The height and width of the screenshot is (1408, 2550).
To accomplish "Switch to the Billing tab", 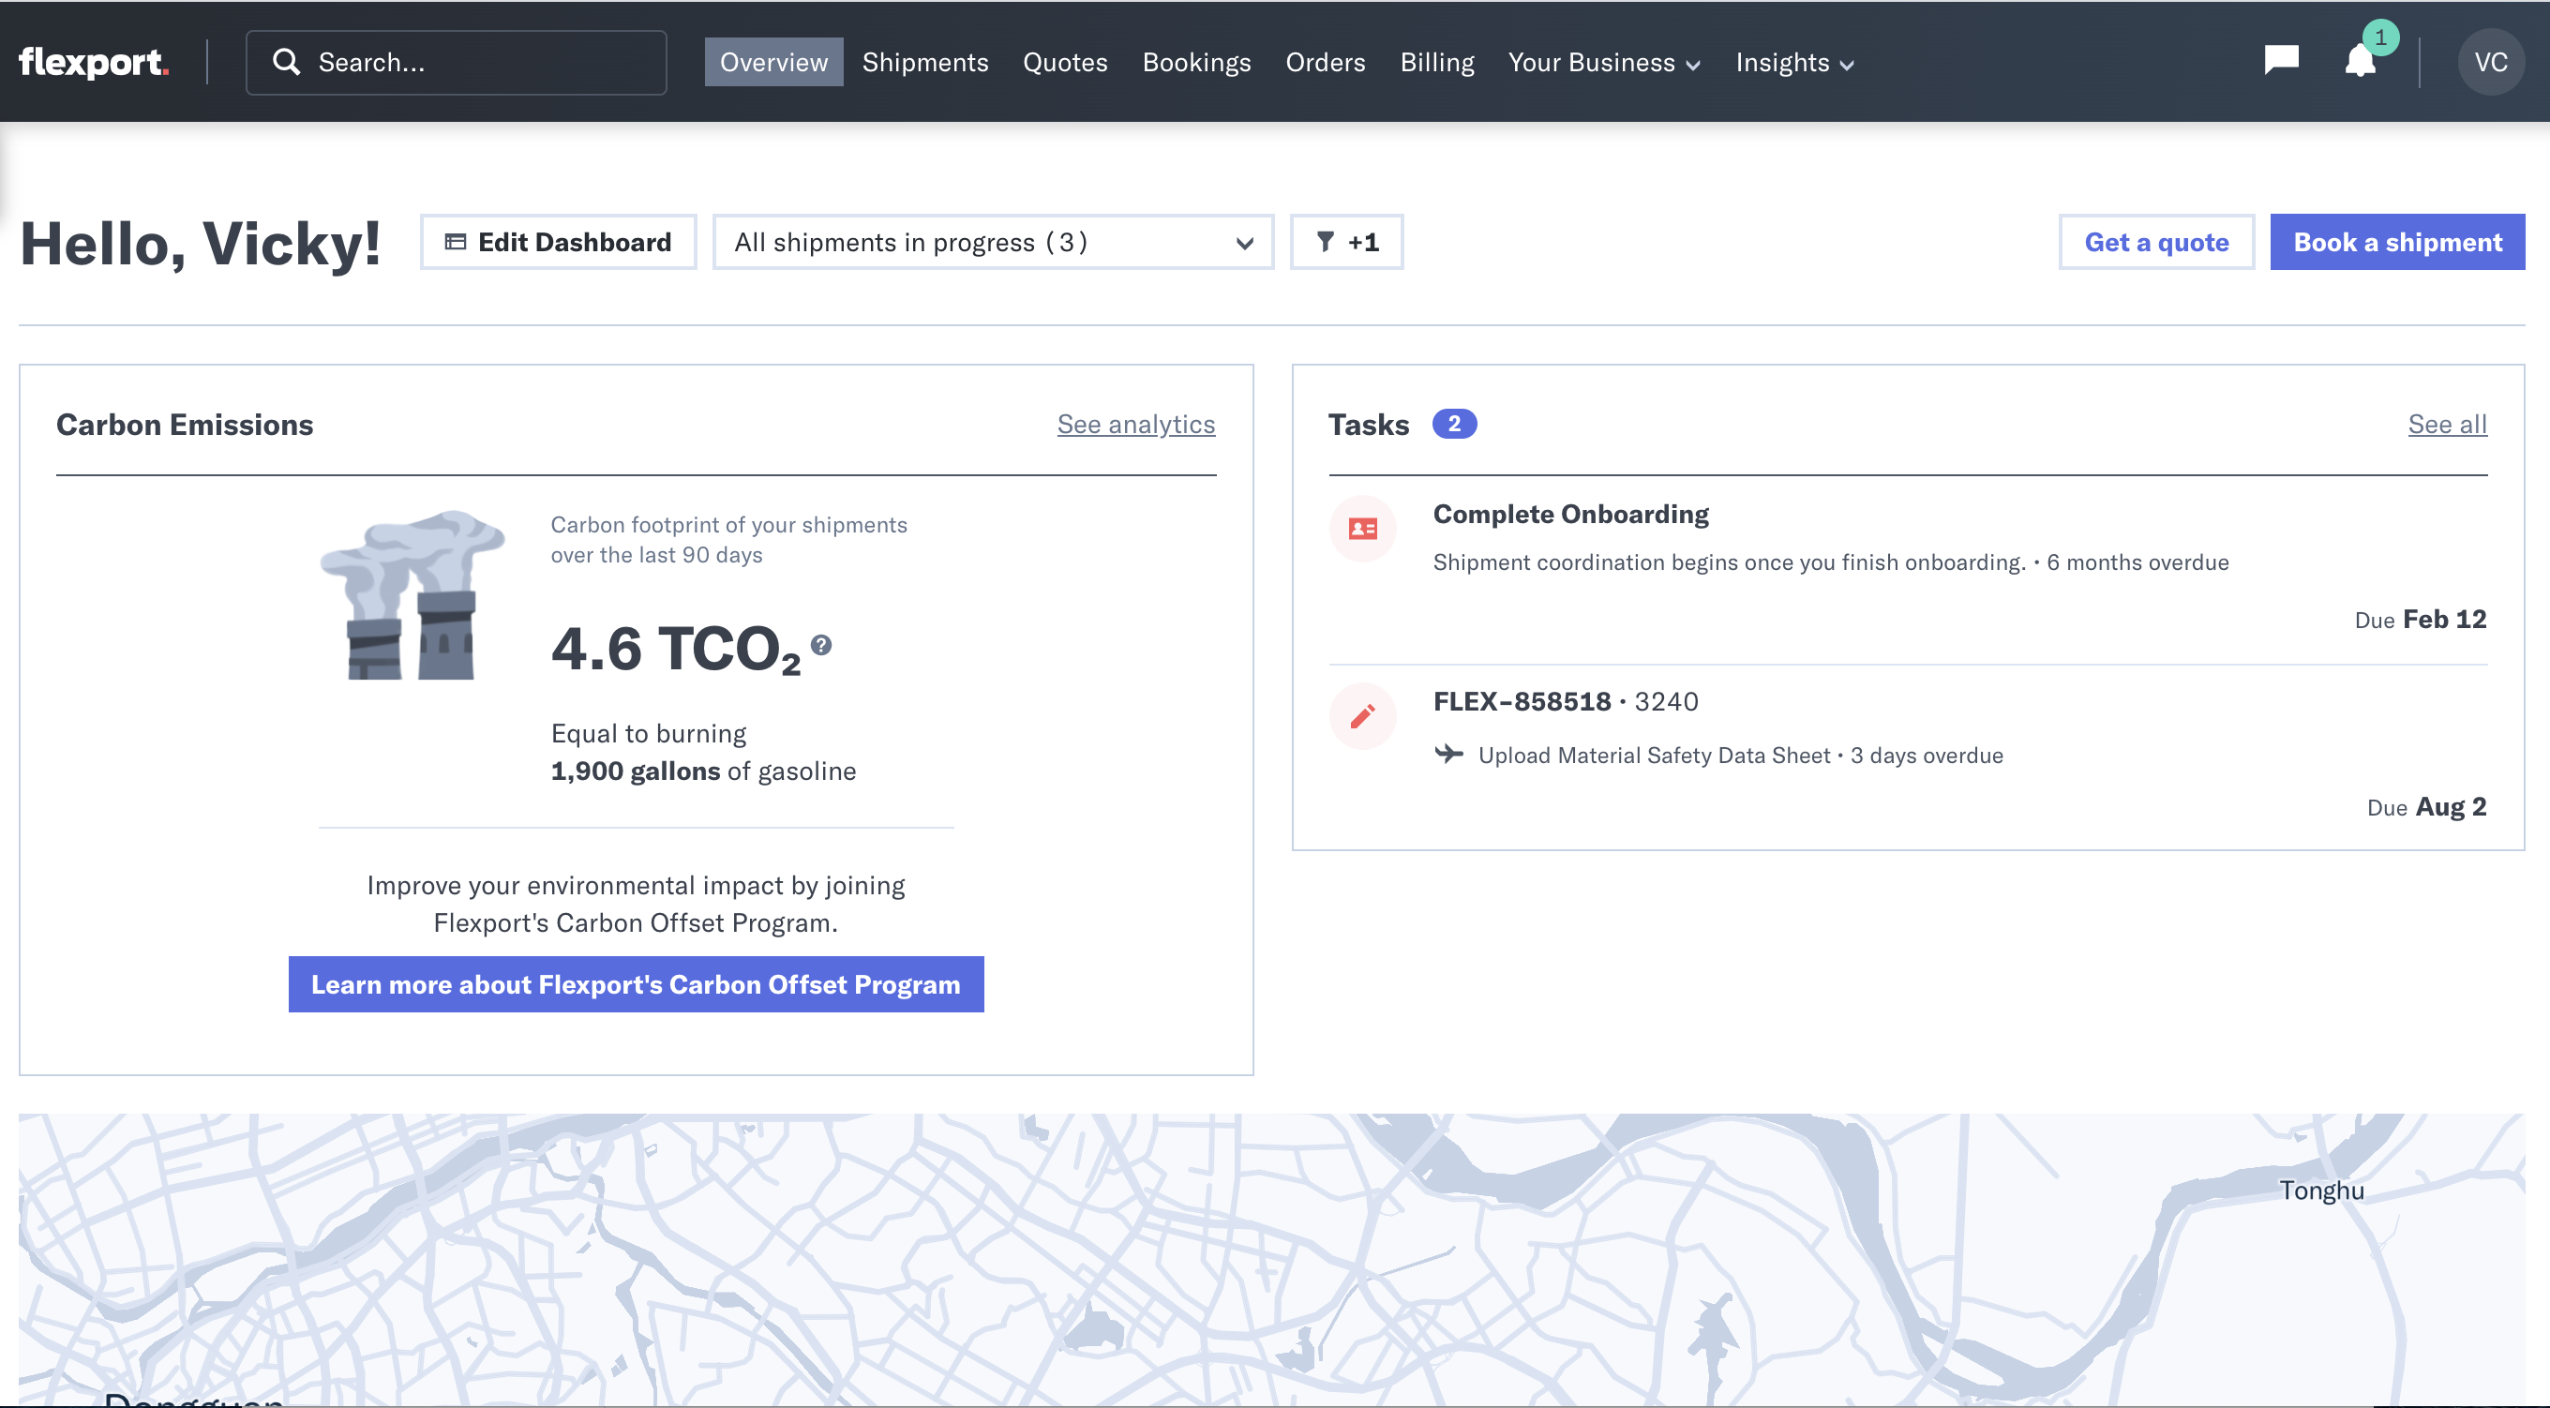I will (x=1437, y=61).
